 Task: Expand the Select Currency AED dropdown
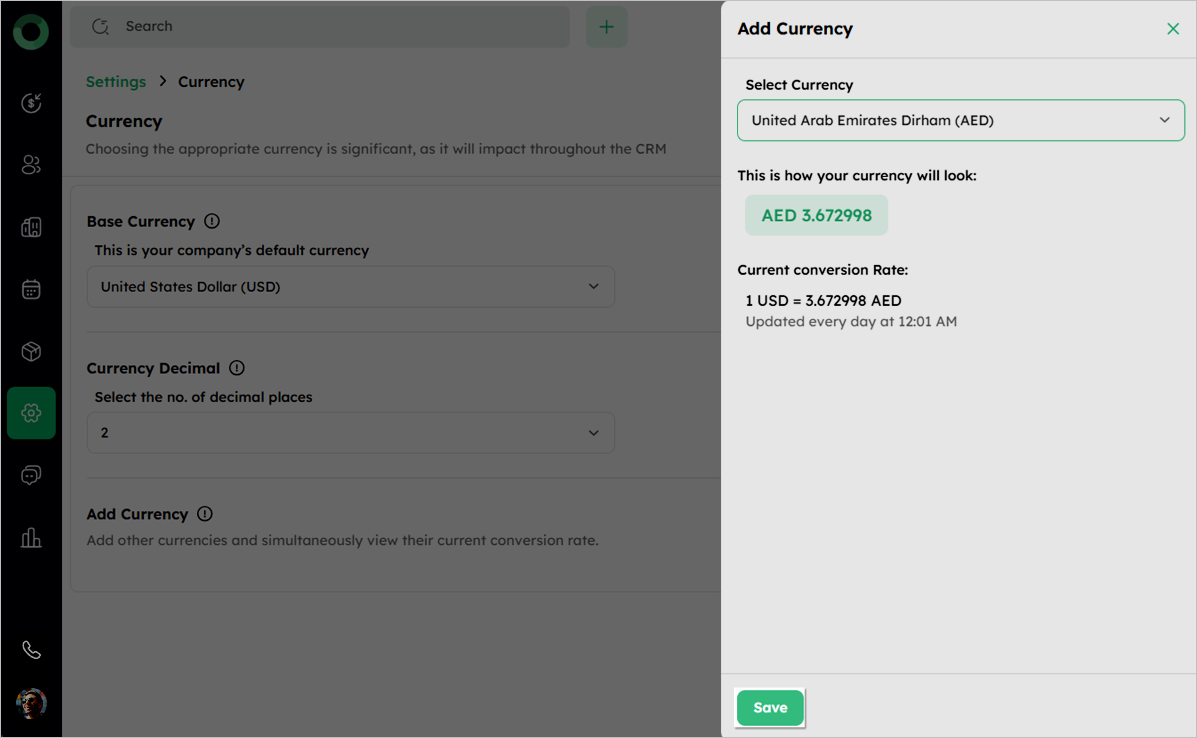960,121
